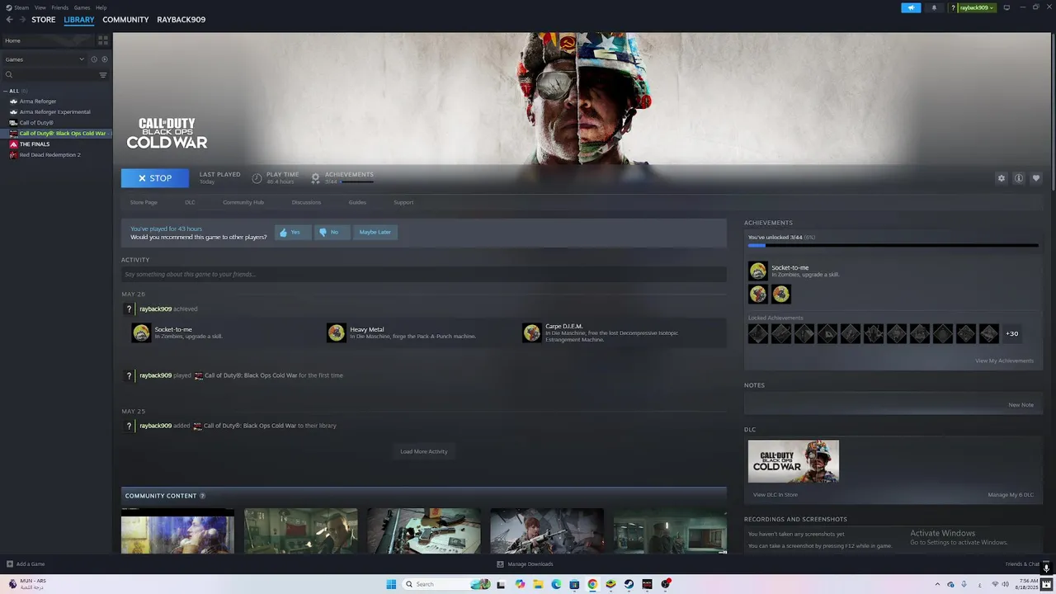Switch to the STORE tab
This screenshot has width=1056, height=594.
coord(44,20)
